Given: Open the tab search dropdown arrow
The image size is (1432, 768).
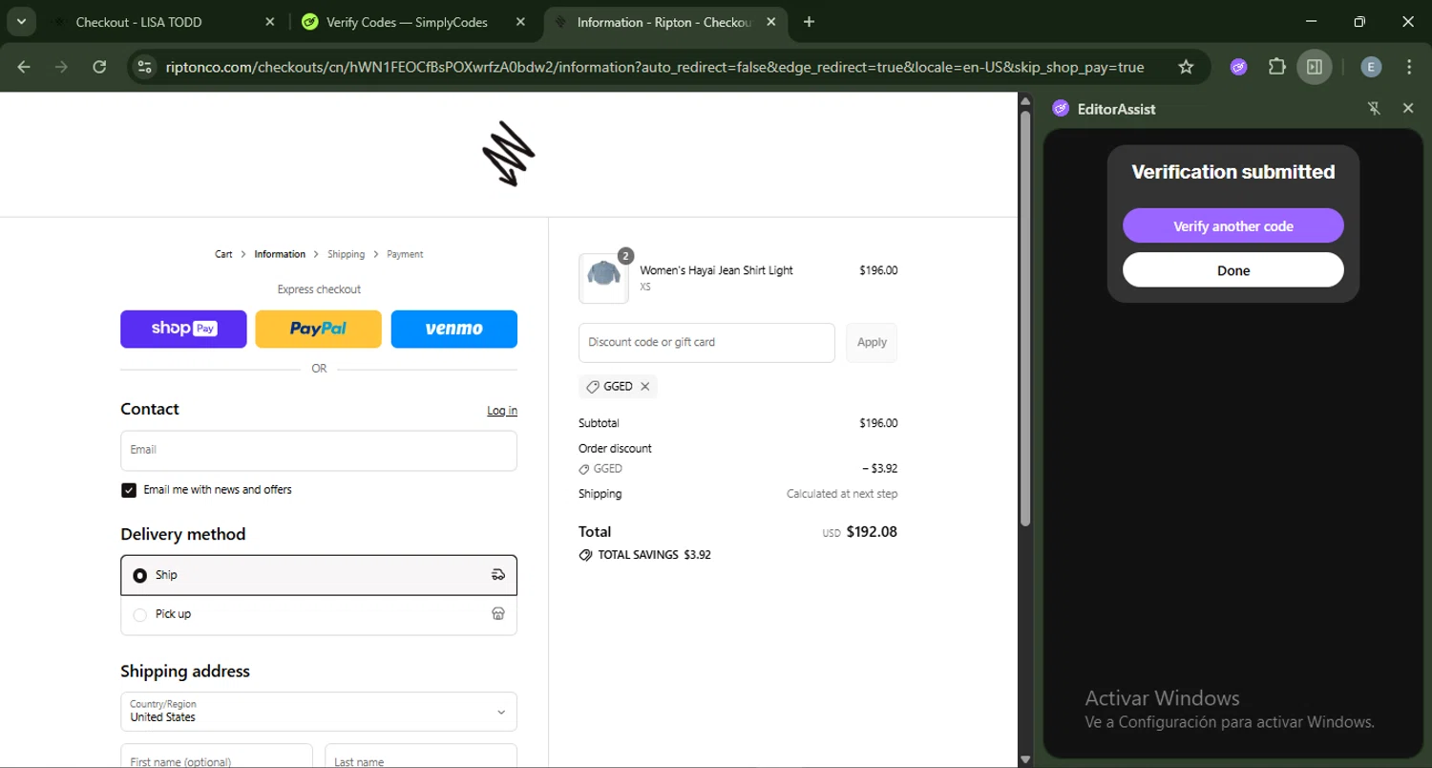Looking at the screenshot, I should pyautogui.click(x=21, y=21).
